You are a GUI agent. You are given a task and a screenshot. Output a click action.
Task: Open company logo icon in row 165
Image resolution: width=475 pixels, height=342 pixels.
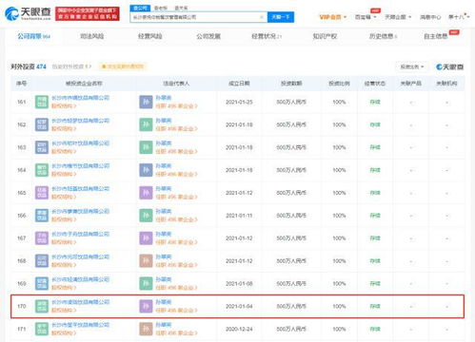42,193
